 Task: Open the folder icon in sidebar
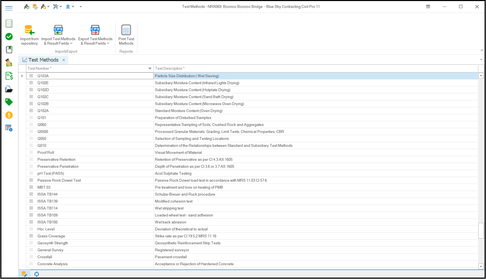coord(9,89)
